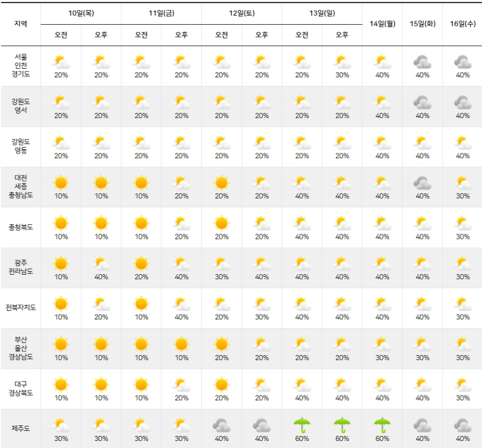This screenshot has height=448, width=482.
Task: Click 제주도 cloudy icon for the 16th (수)
Action: [463, 425]
